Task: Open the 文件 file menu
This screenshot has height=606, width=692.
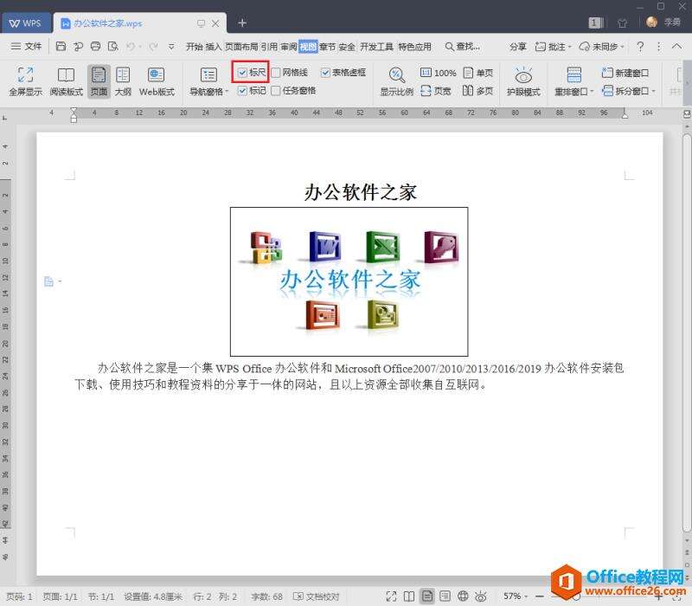Action: click(26, 46)
